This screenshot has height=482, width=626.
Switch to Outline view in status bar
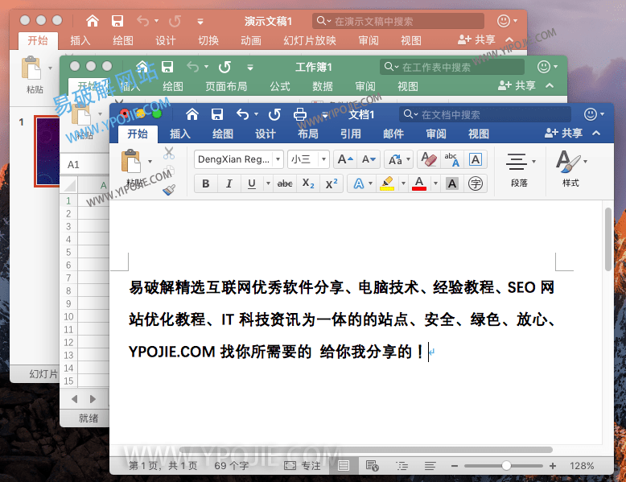(402, 466)
